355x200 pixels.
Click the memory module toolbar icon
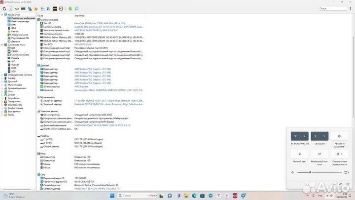23,8
